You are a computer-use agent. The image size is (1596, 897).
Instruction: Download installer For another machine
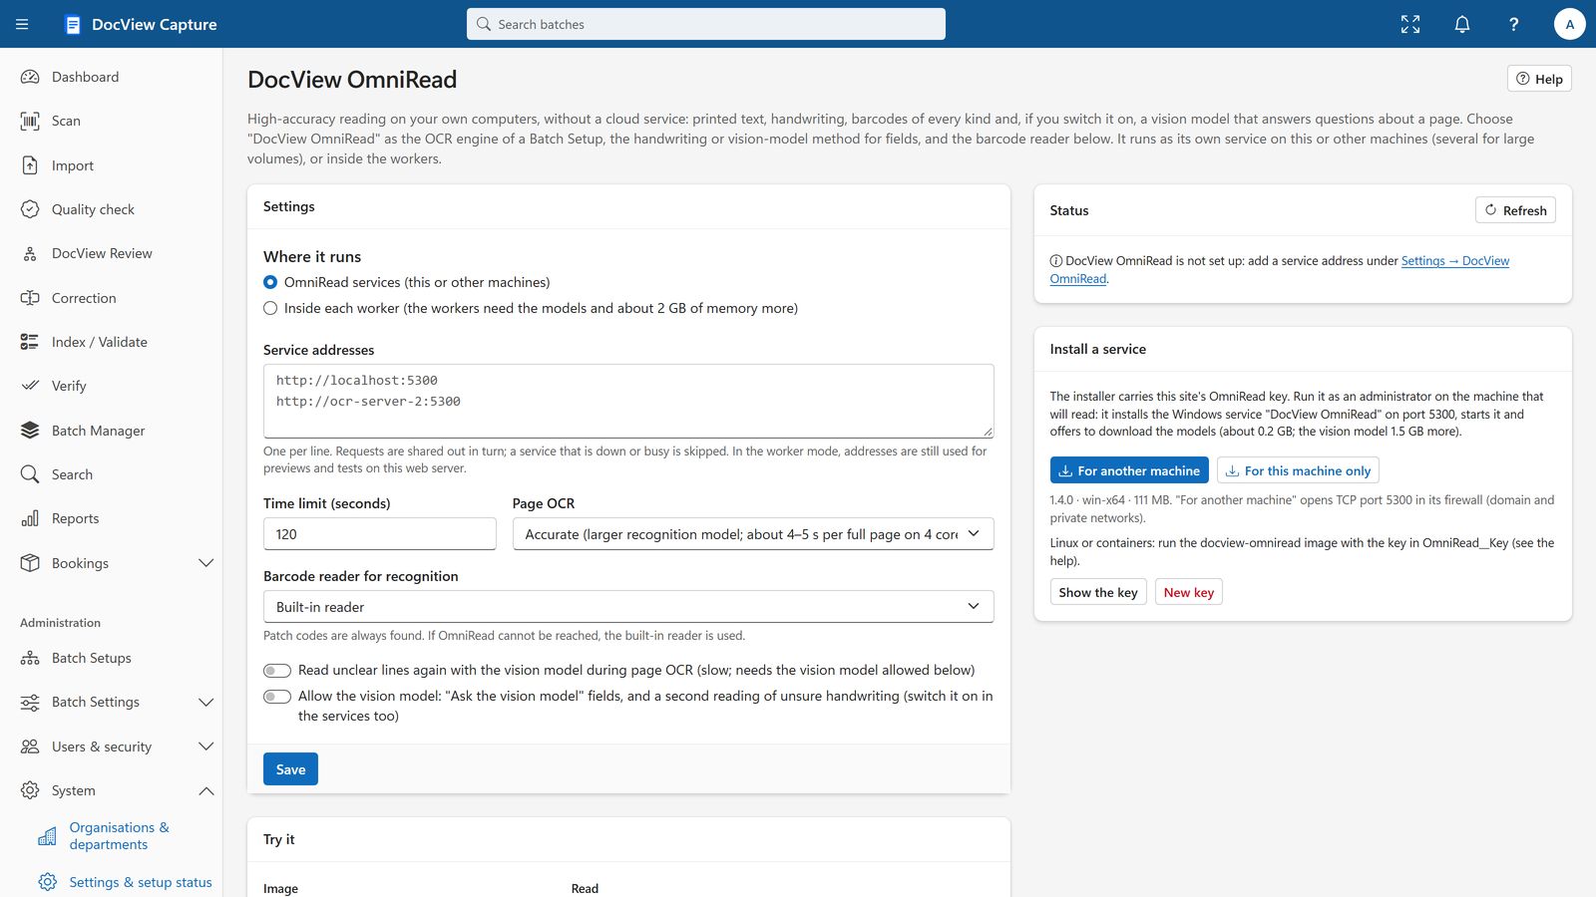tap(1129, 470)
